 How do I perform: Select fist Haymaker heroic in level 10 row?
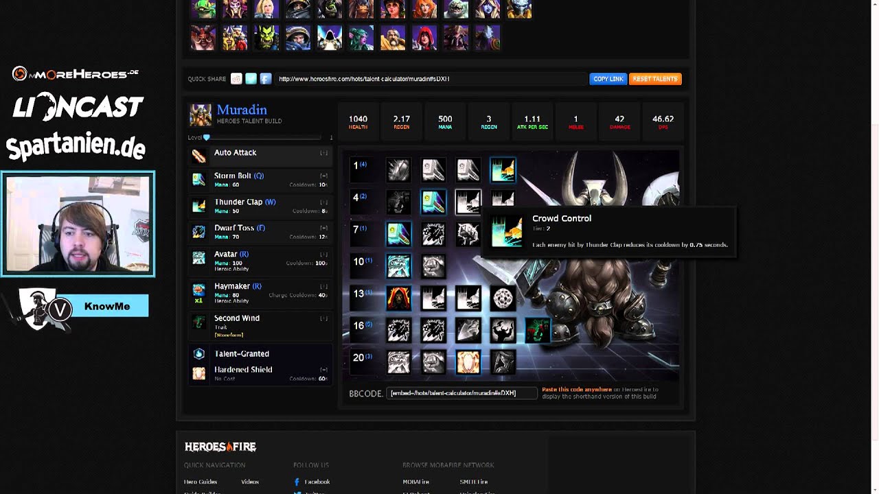(x=433, y=266)
